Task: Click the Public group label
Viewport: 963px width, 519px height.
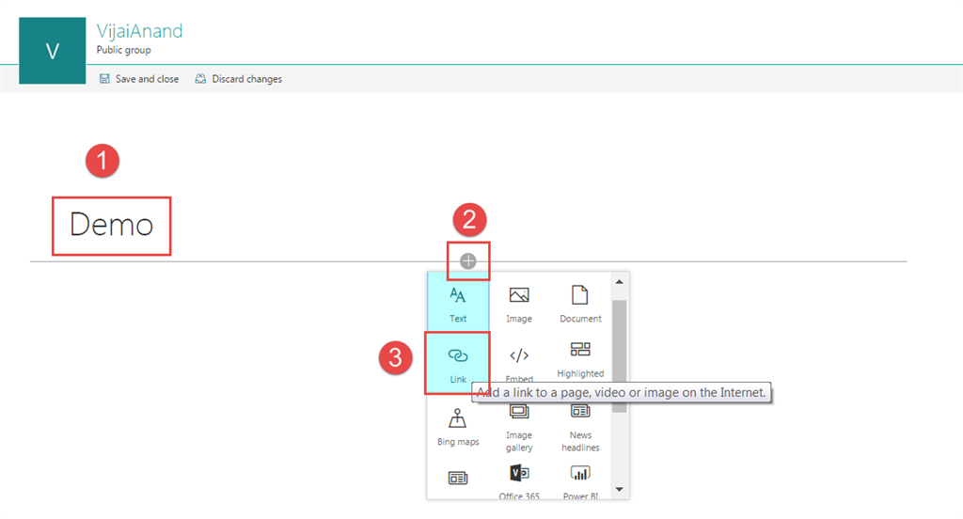Action: (x=123, y=50)
